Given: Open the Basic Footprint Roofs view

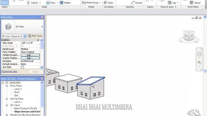Looking at the screenshot, I should pyautogui.click(x=26, y=108).
